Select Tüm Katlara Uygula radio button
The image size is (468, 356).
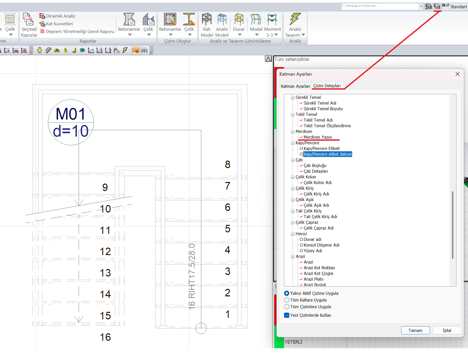click(x=287, y=300)
